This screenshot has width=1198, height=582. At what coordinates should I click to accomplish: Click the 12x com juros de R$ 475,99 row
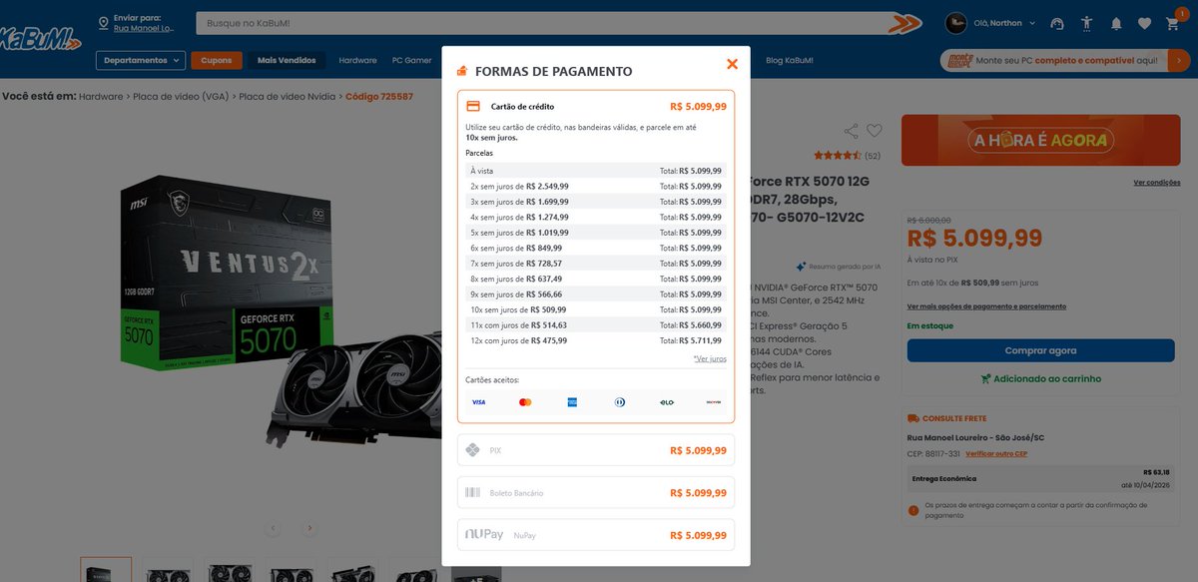(x=596, y=340)
